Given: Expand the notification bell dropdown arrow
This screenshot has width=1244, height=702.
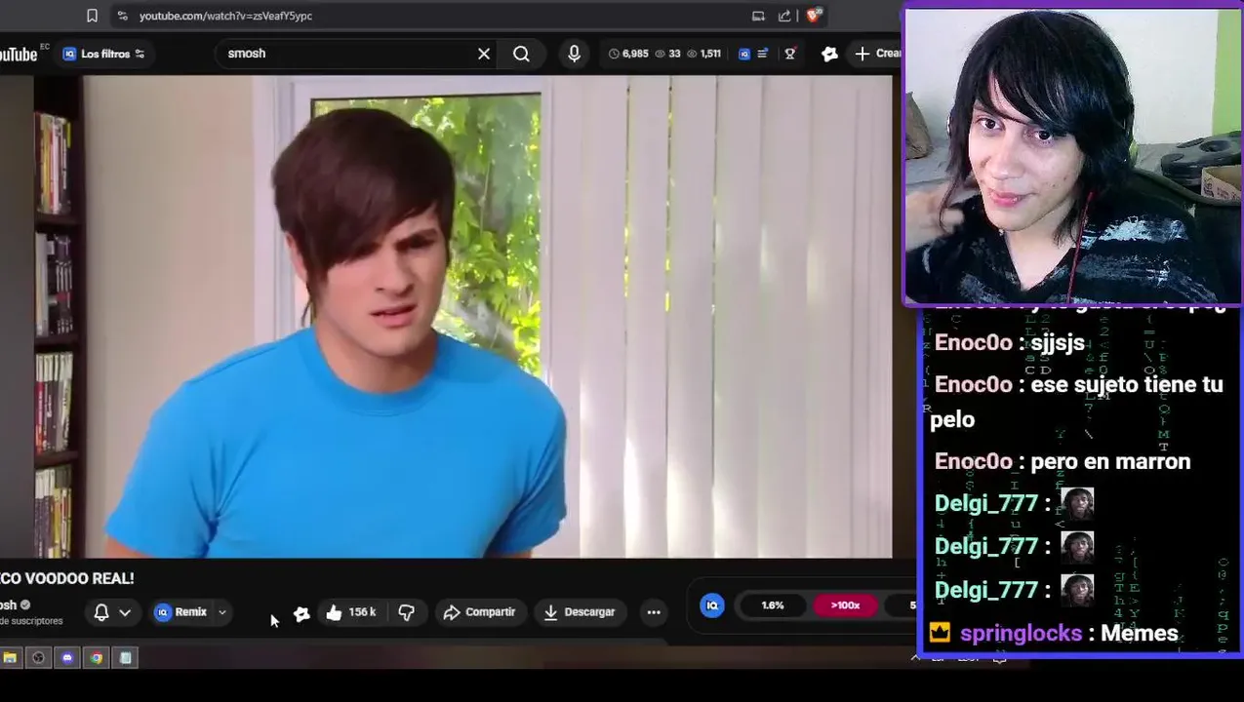Looking at the screenshot, I should [x=125, y=612].
